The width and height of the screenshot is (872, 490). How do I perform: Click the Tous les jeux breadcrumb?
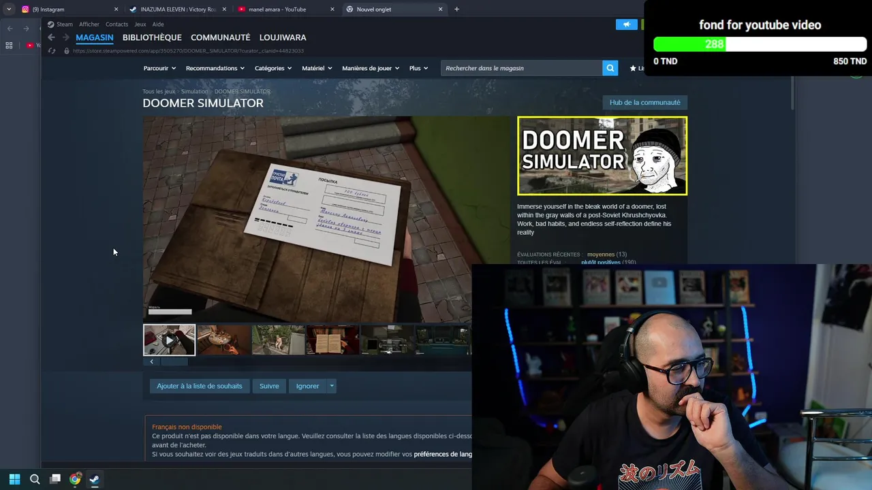[159, 92]
